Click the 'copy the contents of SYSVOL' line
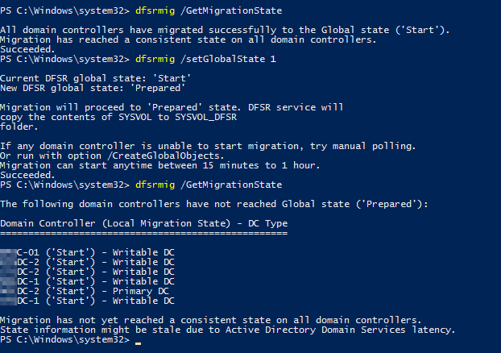501x353 pixels. pos(118,118)
